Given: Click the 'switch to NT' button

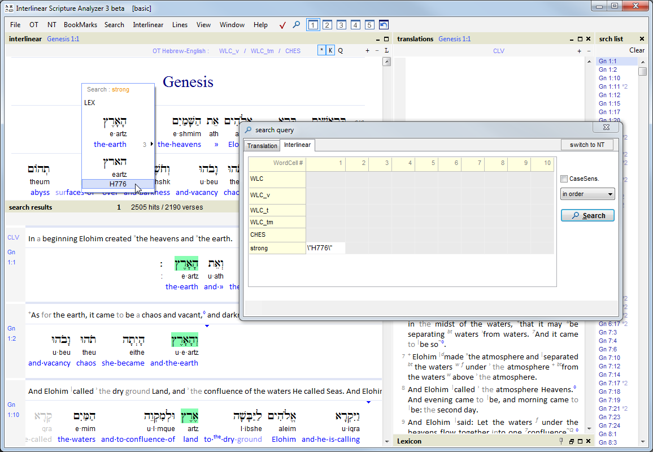Looking at the screenshot, I should (587, 145).
